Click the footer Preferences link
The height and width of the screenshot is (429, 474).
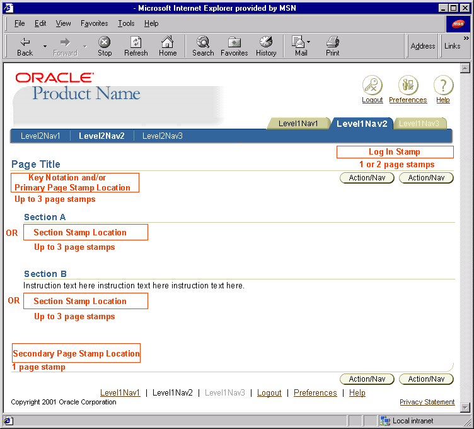click(x=315, y=392)
